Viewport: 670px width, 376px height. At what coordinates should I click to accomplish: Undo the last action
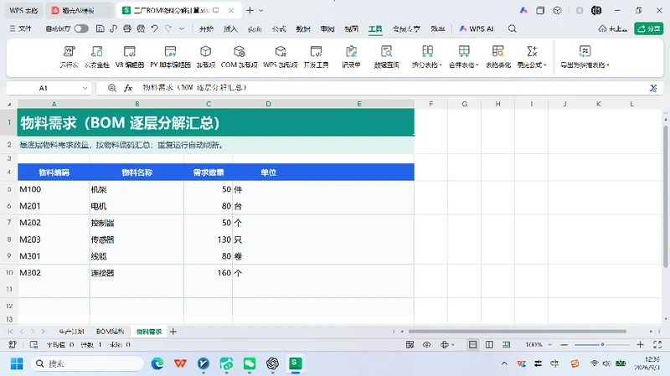pyautogui.click(x=154, y=28)
